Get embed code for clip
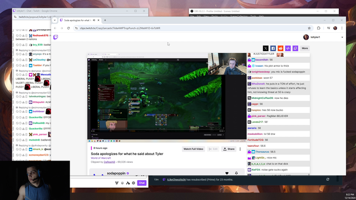 point(288,48)
